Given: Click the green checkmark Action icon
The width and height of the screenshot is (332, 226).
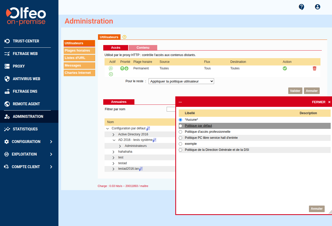Looking at the screenshot, I should [285, 68].
